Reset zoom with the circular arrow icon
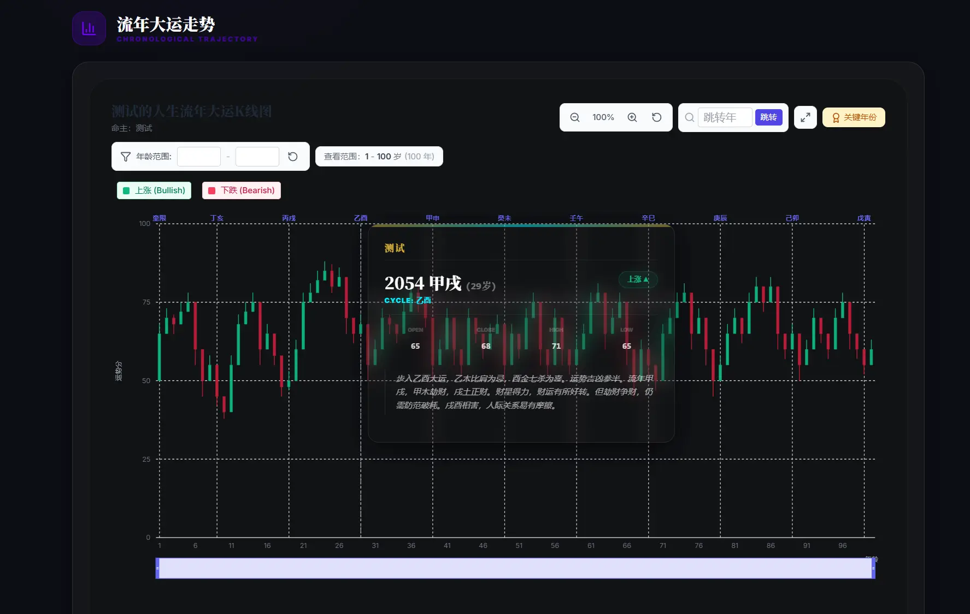The image size is (970, 614). click(x=657, y=117)
